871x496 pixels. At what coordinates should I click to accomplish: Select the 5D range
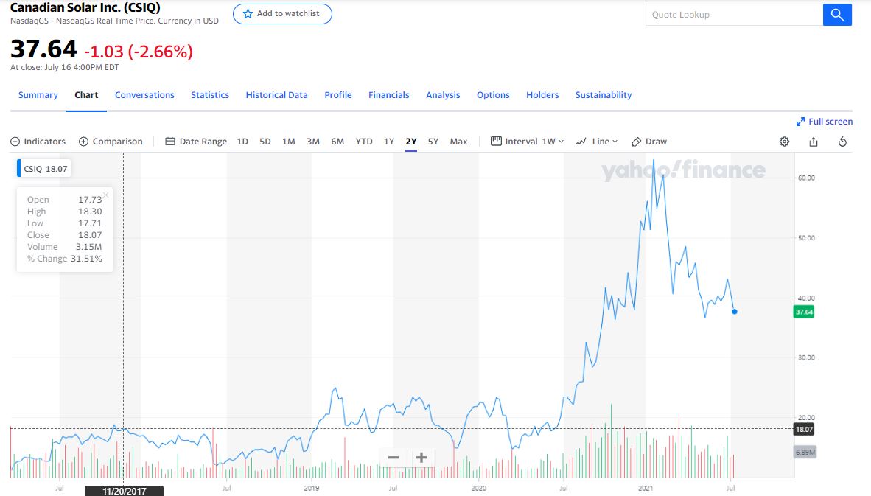click(x=265, y=142)
